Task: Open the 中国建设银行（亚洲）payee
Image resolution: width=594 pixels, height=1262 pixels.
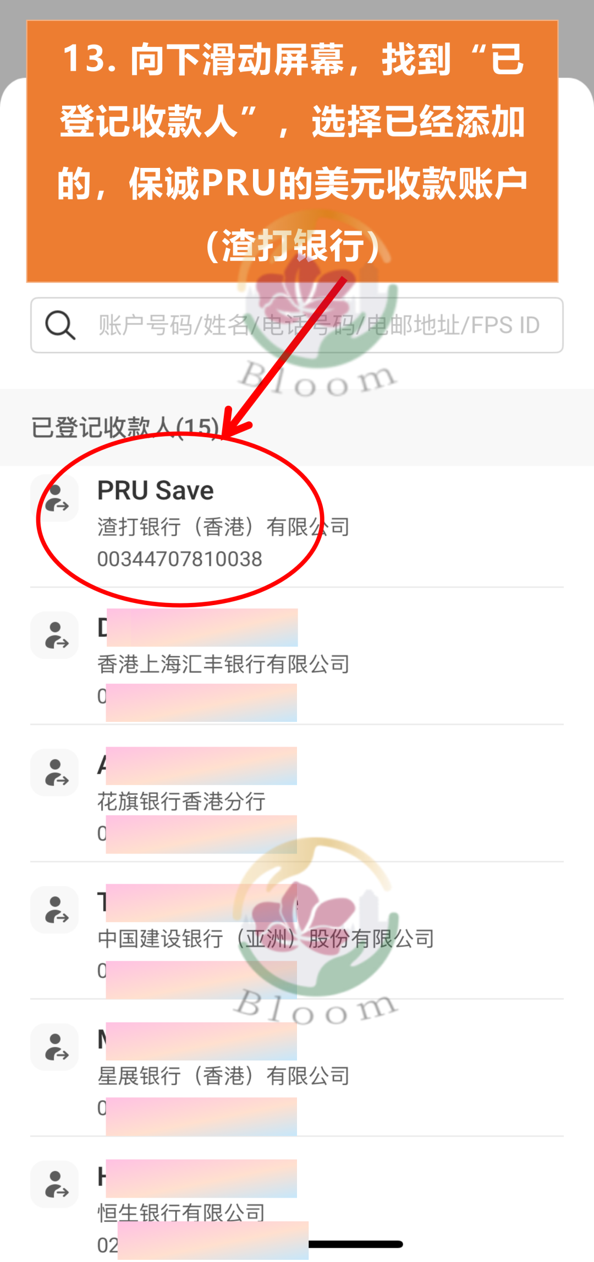Action: click(297, 938)
